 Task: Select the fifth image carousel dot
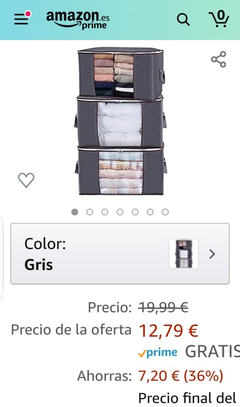[135, 212]
